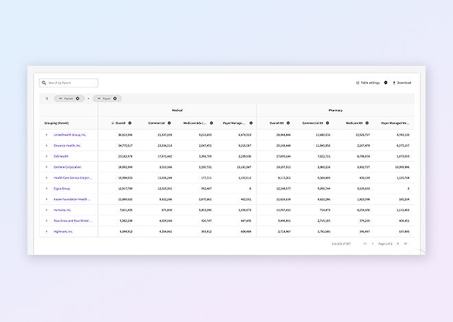Screen dimensions: 453x322
Task: Expand the Humana, Inc. row
Action: pyautogui.click(x=47, y=210)
